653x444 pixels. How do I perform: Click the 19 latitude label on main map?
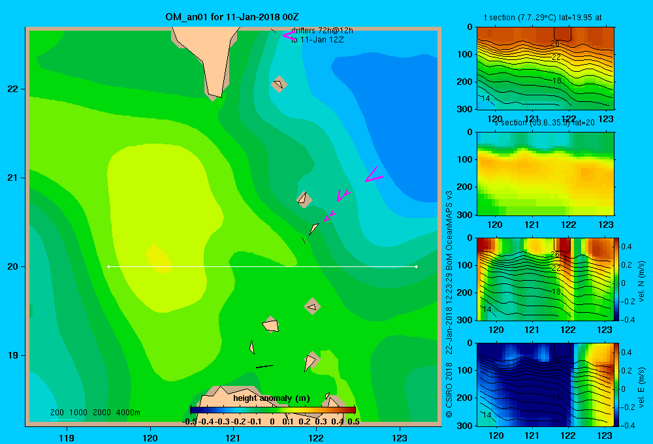[13, 355]
